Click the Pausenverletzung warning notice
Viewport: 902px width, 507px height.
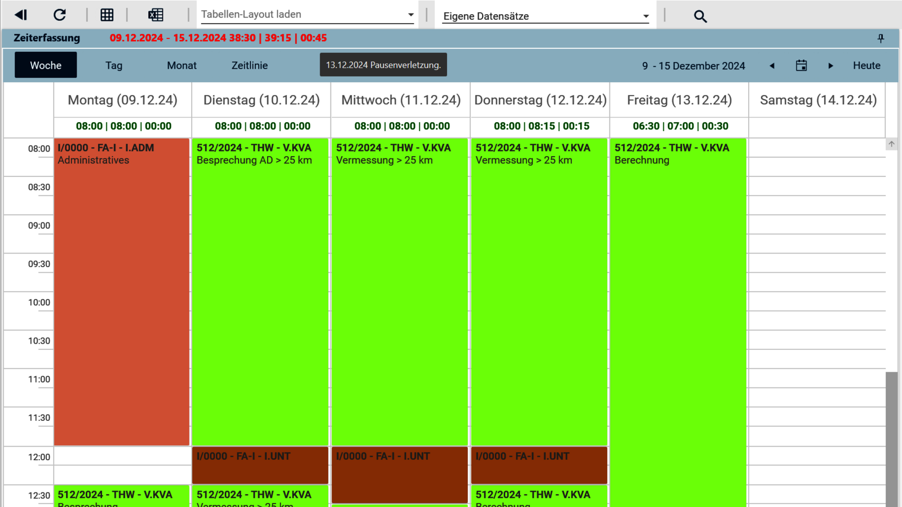(383, 65)
